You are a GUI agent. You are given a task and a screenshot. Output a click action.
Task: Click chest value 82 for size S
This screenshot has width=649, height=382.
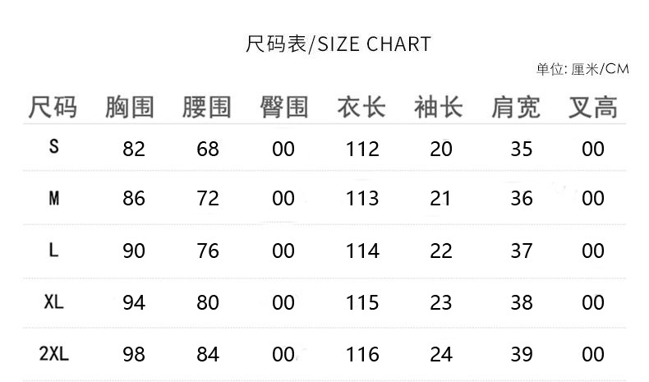coord(133,149)
